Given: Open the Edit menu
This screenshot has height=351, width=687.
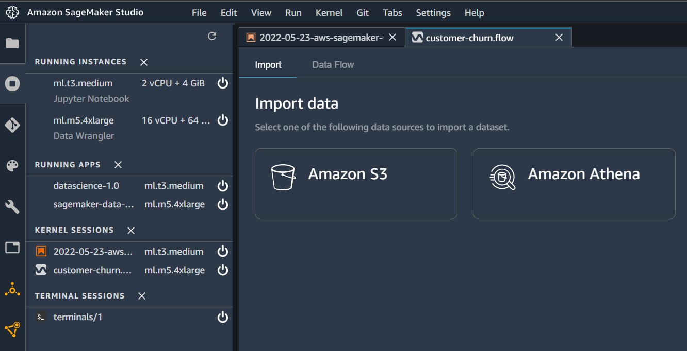Looking at the screenshot, I should click(x=229, y=13).
